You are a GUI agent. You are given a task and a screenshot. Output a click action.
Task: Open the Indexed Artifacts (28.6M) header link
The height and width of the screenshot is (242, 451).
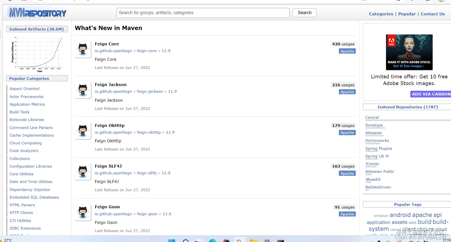pyautogui.click(x=36, y=29)
